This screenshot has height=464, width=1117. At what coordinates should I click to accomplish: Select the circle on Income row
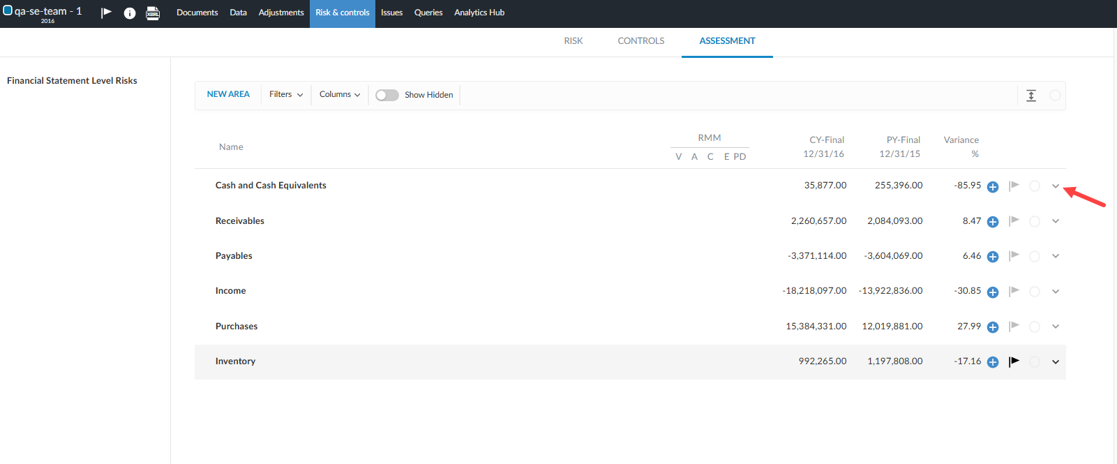1035,292
